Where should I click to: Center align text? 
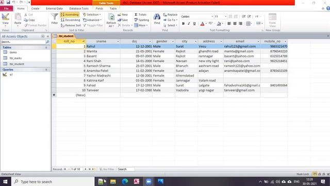[x=235, y=23]
